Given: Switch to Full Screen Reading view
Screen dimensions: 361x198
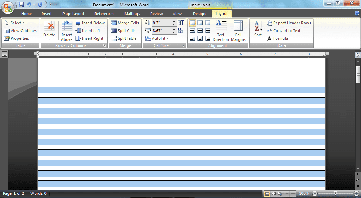Looking at the screenshot, I should tap(274, 193).
